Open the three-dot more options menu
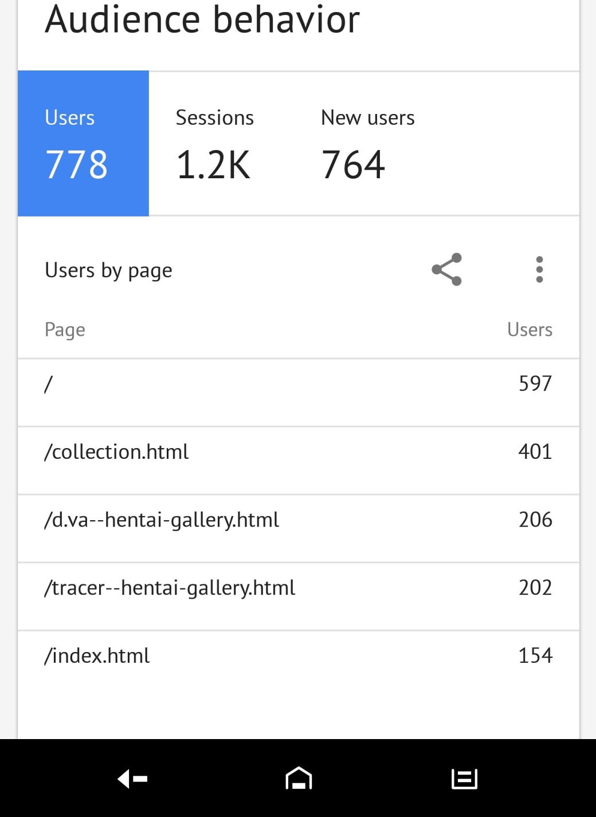The height and width of the screenshot is (817, 596). 539,269
